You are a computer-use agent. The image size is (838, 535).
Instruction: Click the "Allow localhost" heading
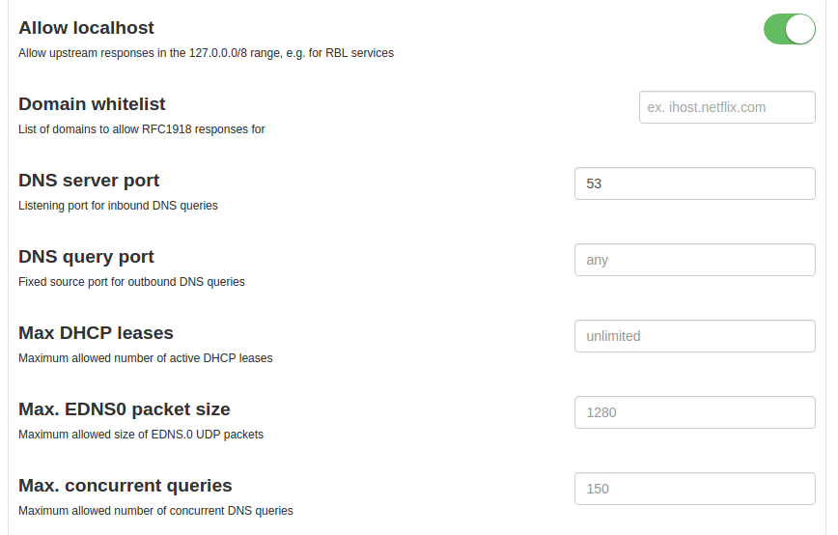pyautogui.click(x=86, y=28)
